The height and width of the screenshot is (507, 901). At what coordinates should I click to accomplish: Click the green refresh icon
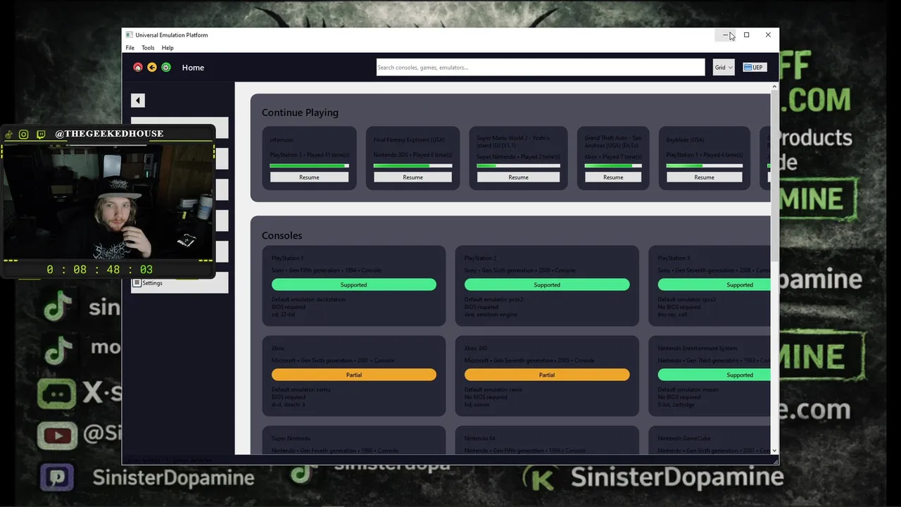click(x=166, y=68)
